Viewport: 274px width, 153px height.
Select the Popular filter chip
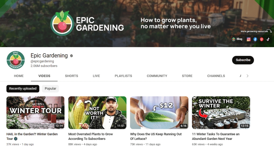[50, 89]
